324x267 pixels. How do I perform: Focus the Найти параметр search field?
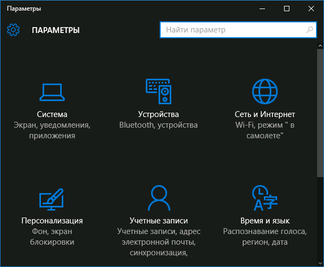238,30
